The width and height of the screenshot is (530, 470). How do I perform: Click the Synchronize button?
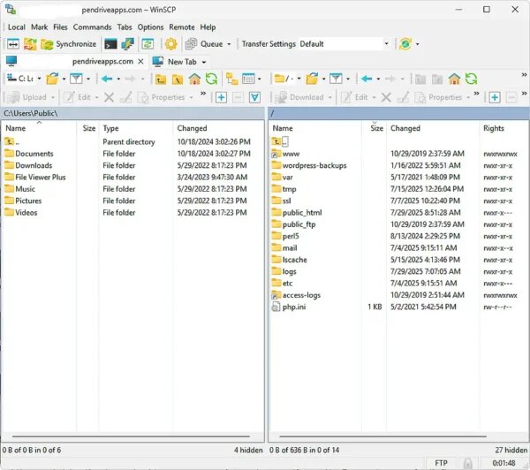tap(69, 44)
